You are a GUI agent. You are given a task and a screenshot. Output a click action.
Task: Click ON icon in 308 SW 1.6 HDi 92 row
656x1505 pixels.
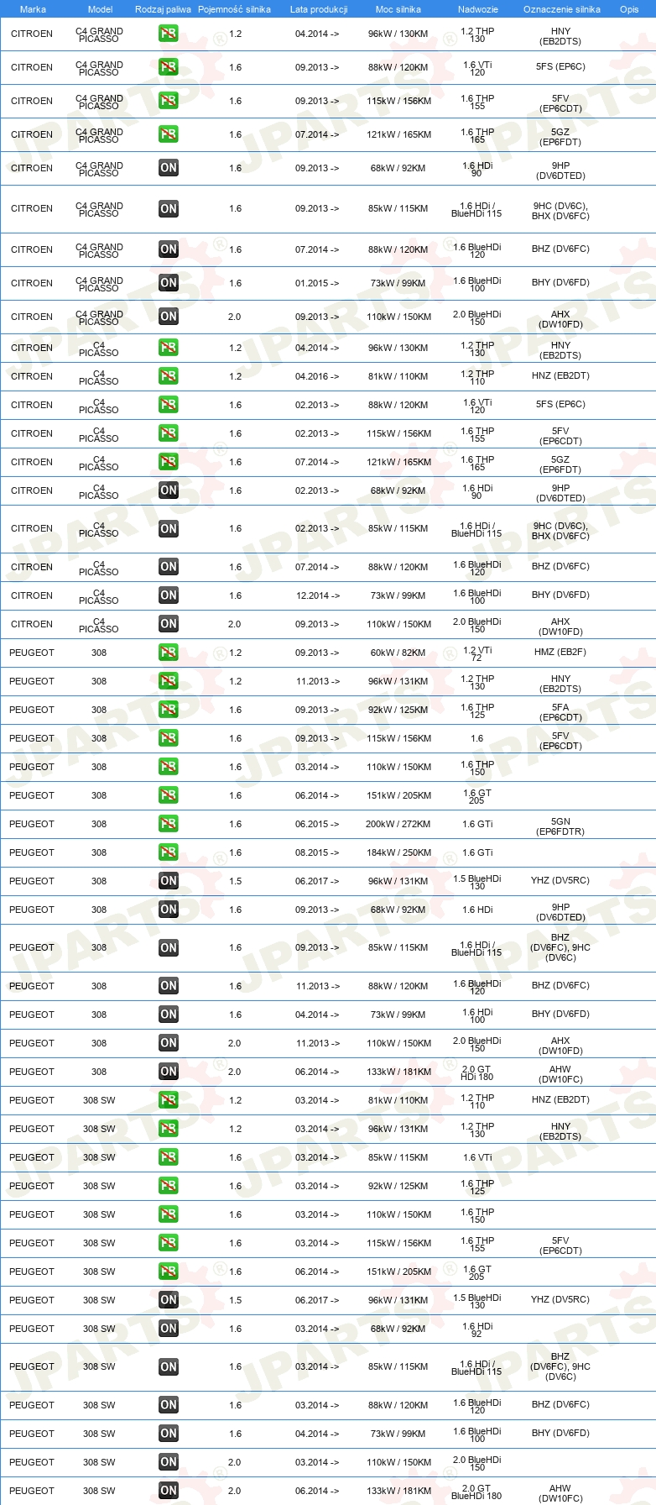[169, 1329]
